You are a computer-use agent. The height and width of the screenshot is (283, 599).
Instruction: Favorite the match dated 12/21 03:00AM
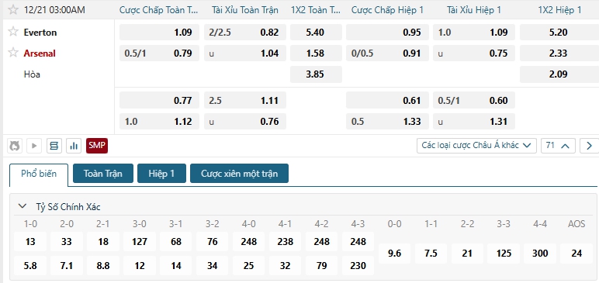click(x=13, y=9)
